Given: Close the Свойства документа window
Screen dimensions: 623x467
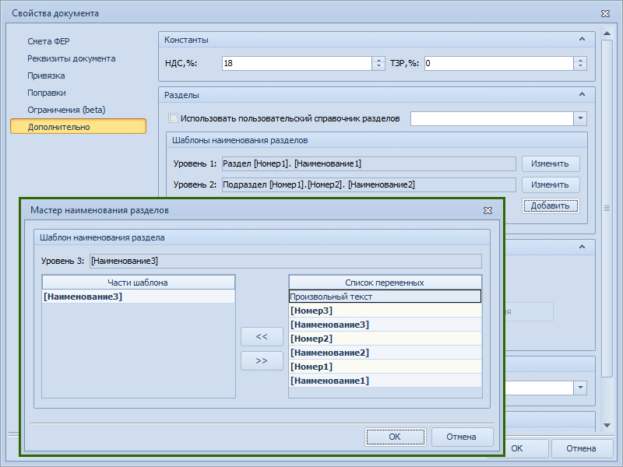Looking at the screenshot, I should 605,13.
